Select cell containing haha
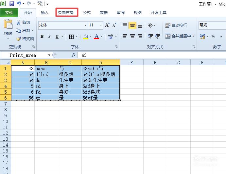 pos(46,69)
